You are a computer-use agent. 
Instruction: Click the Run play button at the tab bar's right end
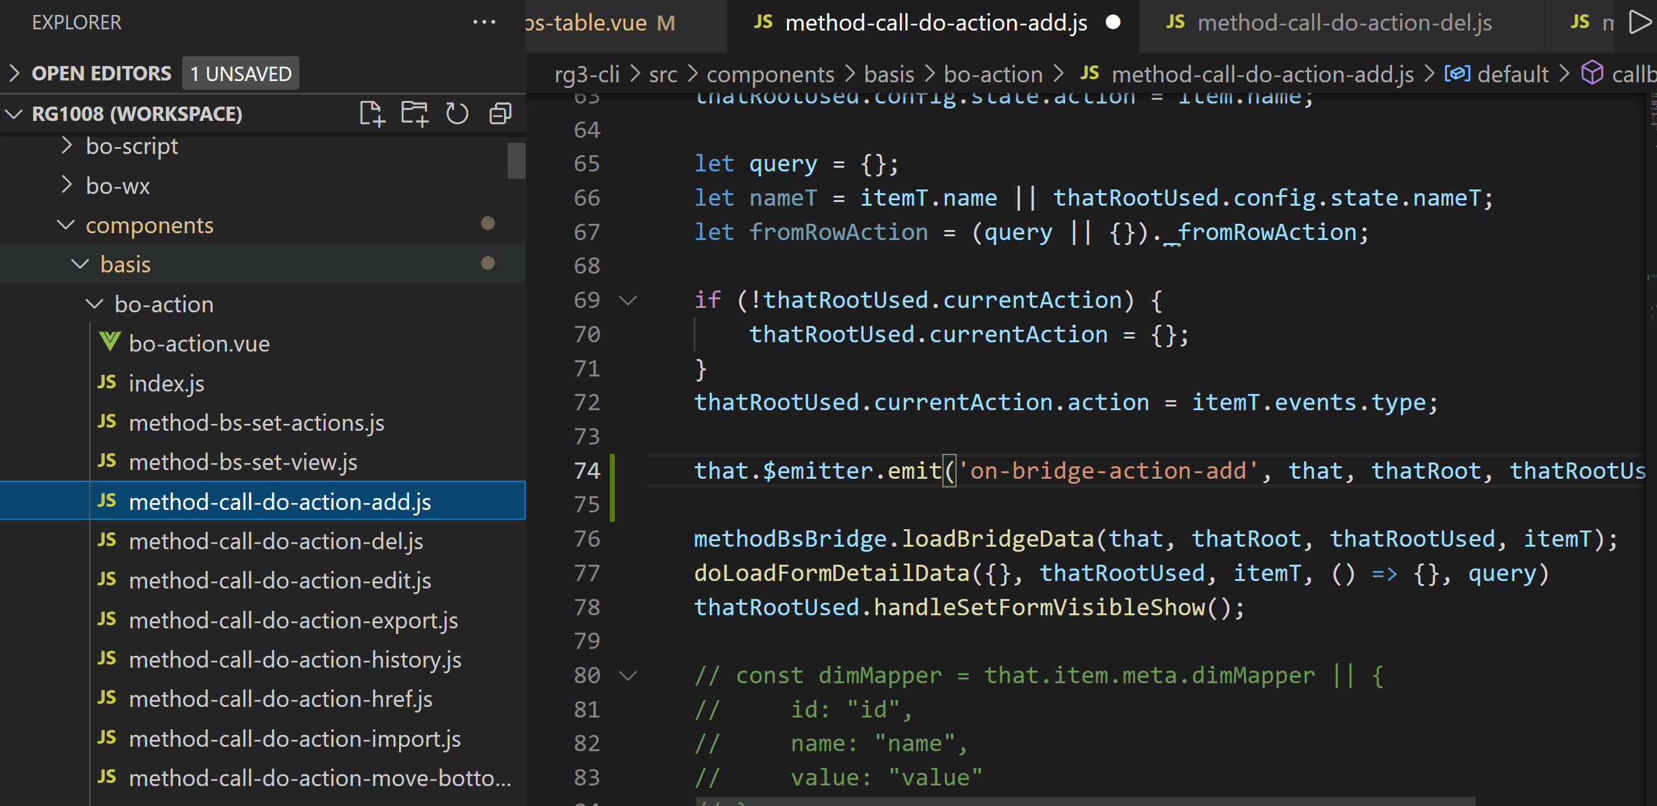pyautogui.click(x=1639, y=22)
